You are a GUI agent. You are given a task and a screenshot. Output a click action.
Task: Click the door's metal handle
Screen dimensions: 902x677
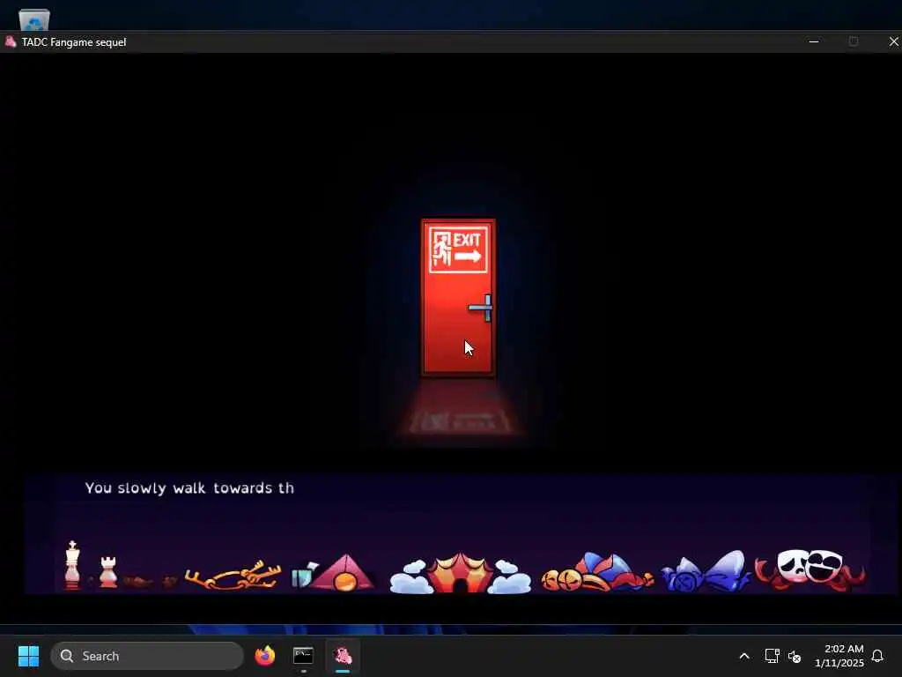[x=482, y=308]
